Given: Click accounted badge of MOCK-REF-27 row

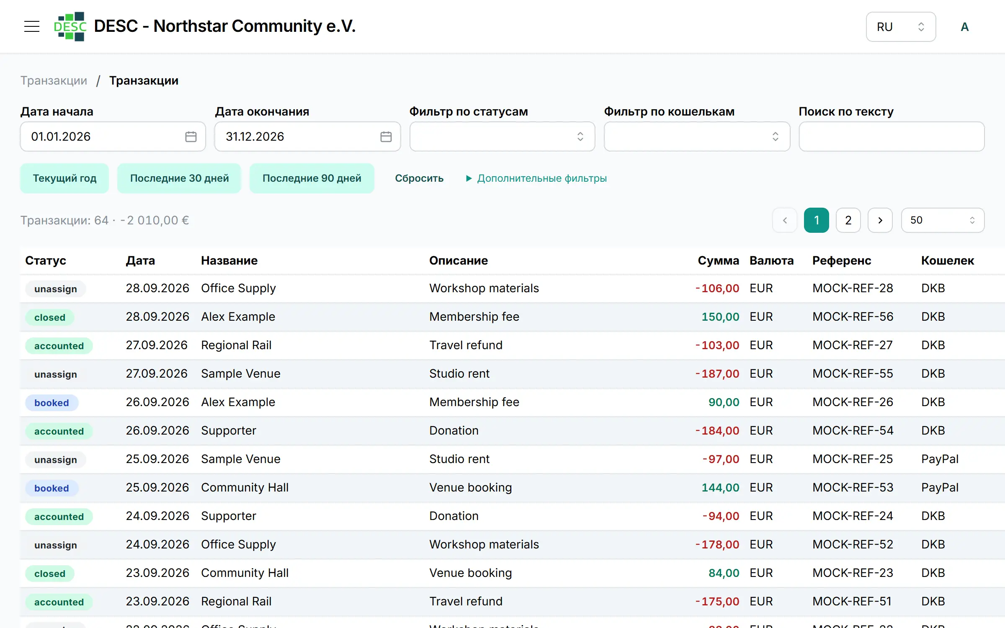Looking at the screenshot, I should click(59, 346).
